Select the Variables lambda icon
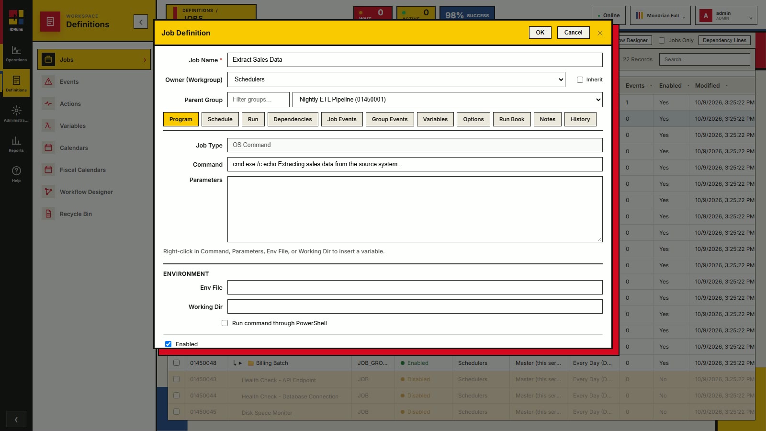The height and width of the screenshot is (431, 766). point(48,126)
